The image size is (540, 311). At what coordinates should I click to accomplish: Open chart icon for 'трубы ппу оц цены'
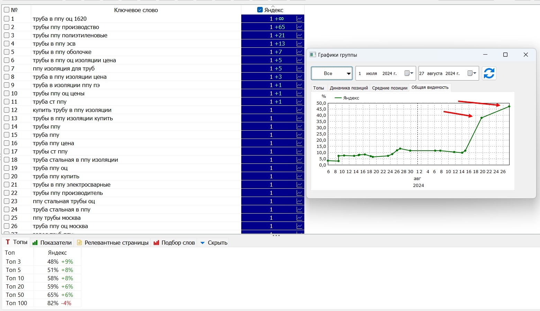[x=299, y=93]
